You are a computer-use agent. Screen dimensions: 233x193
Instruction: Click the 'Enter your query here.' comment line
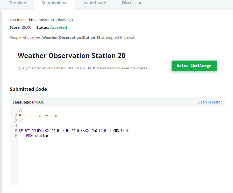(x=39, y=116)
